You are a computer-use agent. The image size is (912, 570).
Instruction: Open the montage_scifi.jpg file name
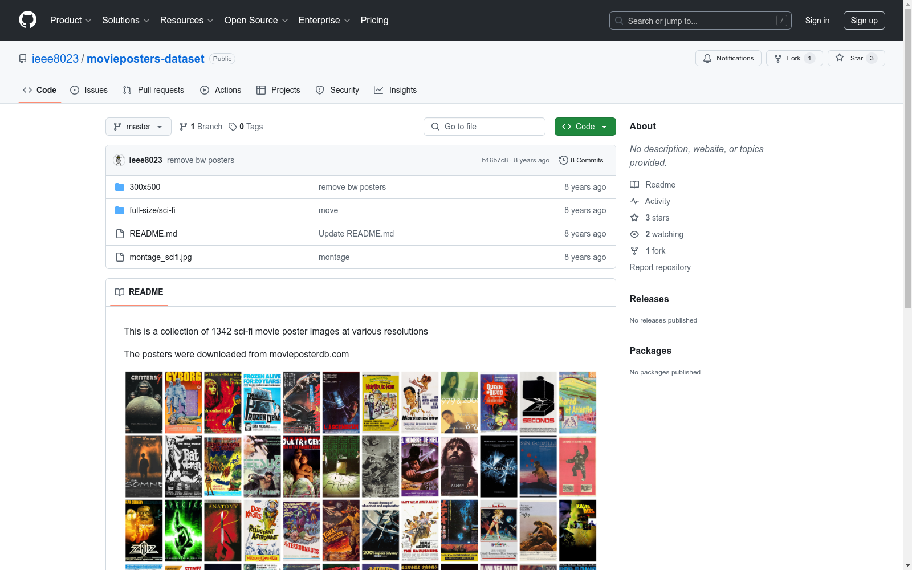pos(161,257)
